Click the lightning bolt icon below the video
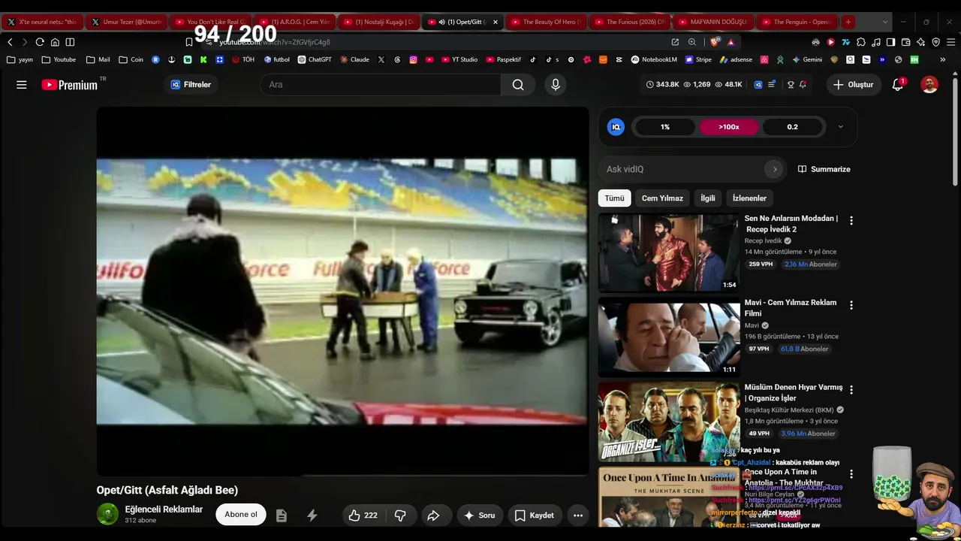This screenshot has height=541, width=961. coord(312,515)
